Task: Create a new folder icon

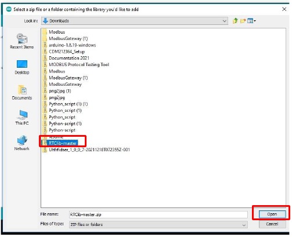Action: 243,21
